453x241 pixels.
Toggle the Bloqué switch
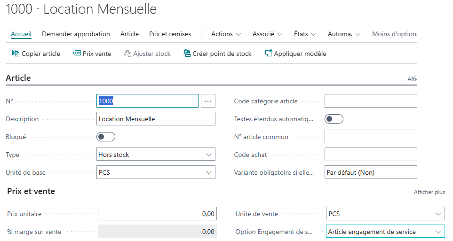(106, 137)
